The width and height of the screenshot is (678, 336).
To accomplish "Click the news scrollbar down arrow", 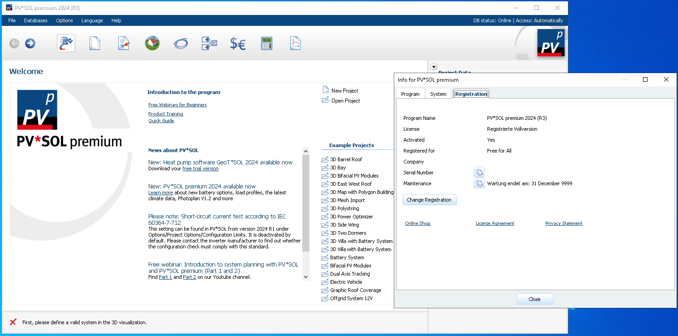I will click(x=306, y=277).
